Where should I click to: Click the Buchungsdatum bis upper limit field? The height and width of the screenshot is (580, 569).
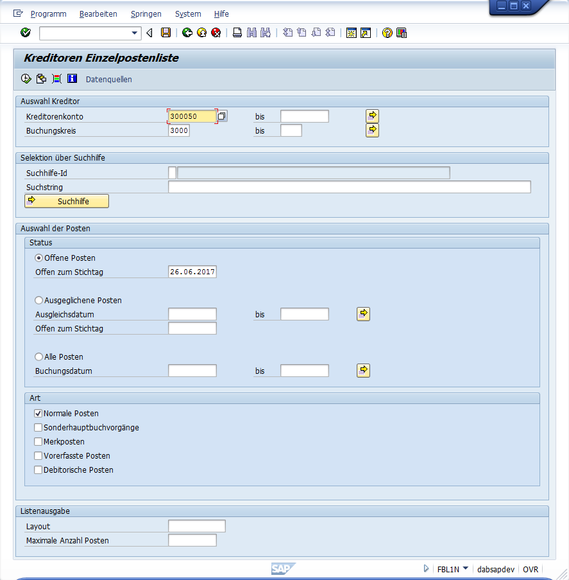(x=305, y=371)
